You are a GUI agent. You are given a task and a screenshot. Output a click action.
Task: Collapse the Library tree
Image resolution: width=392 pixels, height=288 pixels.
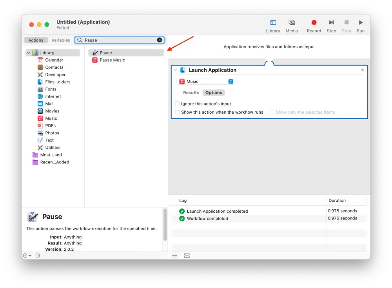pyautogui.click(x=28, y=53)
